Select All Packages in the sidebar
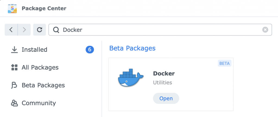 coord(40,67)
